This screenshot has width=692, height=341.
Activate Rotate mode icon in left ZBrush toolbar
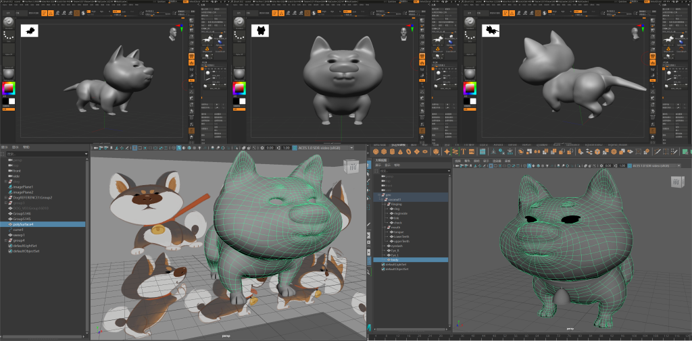[x=70, y=14]
